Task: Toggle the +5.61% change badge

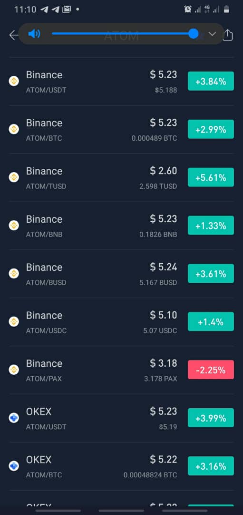Action: pyautogui.click(x=211, y=177)
